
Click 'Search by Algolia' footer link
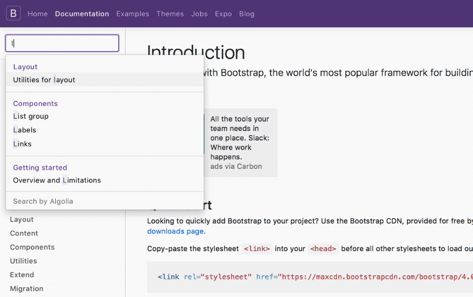[x=43, y=201]
